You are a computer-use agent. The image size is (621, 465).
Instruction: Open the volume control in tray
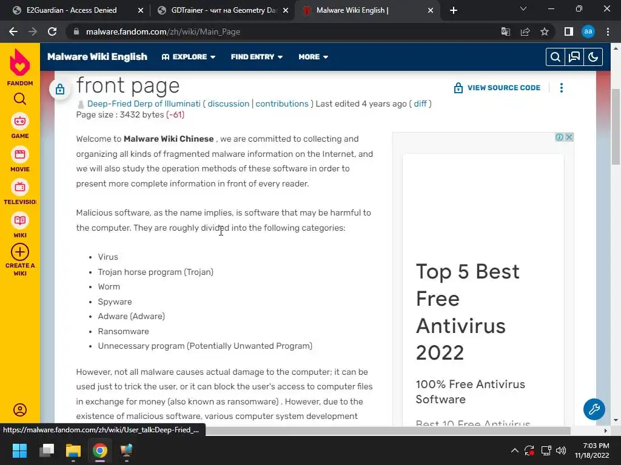click(x=561, y=450)
